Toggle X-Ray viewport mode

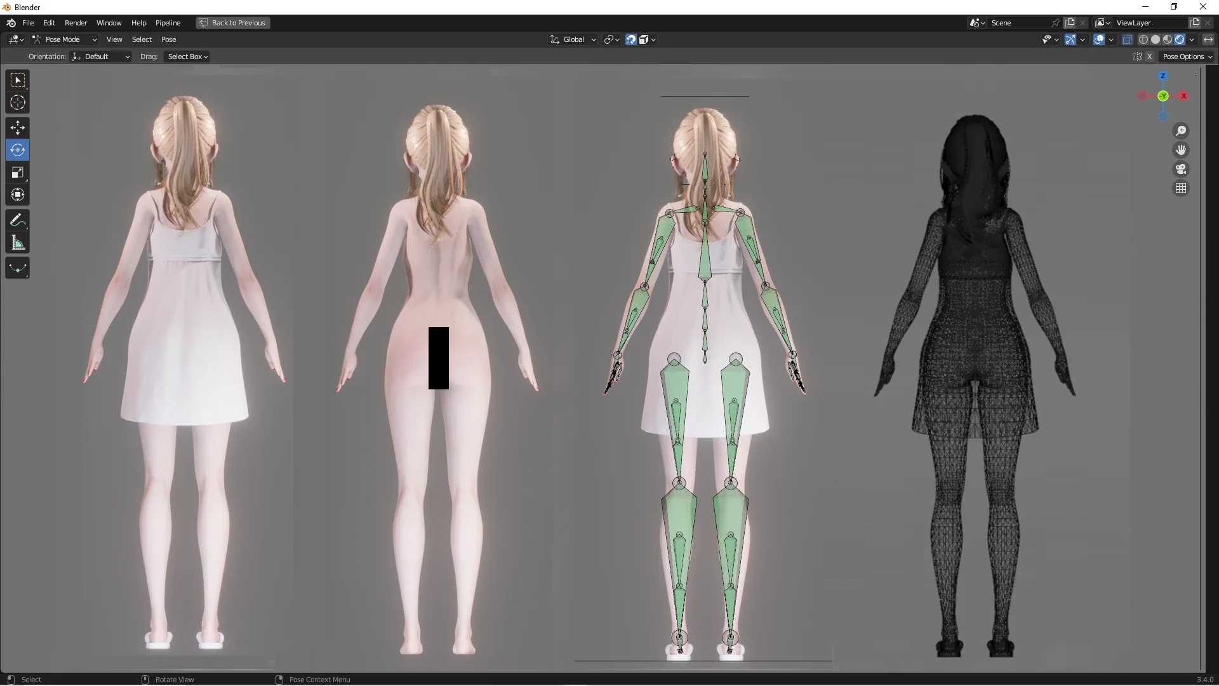1128,39
